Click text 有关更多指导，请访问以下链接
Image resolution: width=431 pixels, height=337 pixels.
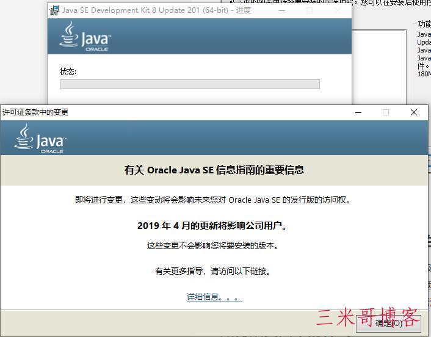point(212,271)
